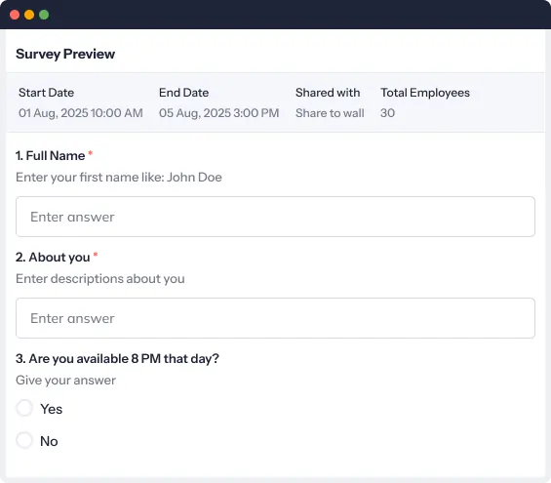Click the End Date label

[183, 93]
